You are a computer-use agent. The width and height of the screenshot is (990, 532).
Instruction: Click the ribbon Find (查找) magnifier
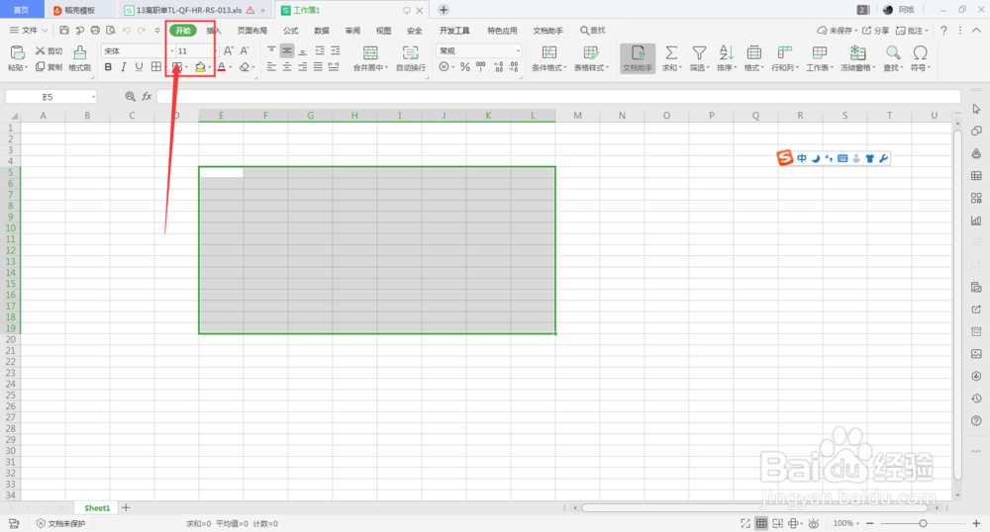point(893,58)
